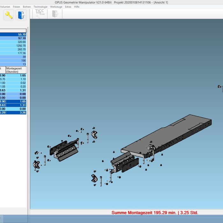Open the Fräsen menu
Viewport: 223px width, 223px height.
[17, 7]
